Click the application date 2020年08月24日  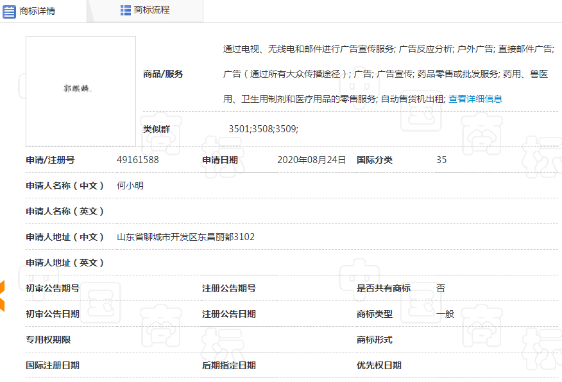coord(311,160)
